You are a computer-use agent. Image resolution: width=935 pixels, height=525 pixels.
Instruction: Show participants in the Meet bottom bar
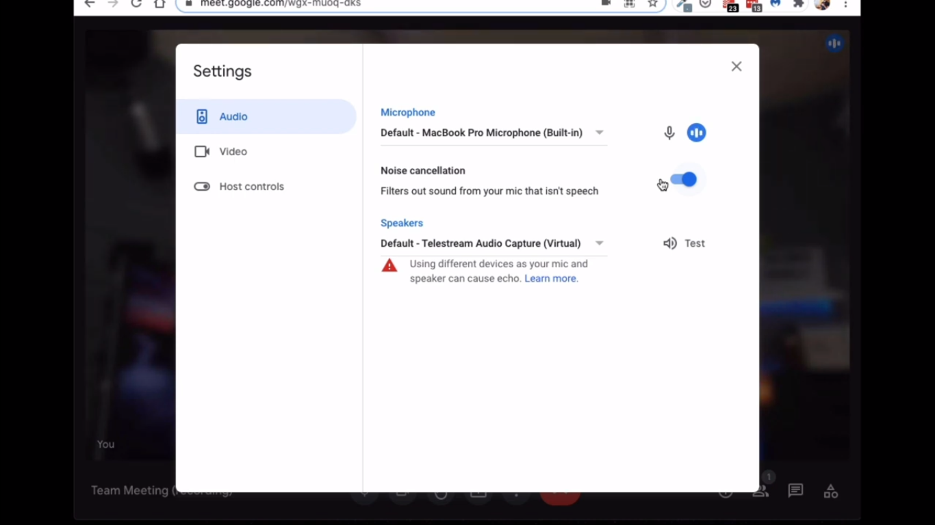762,491
